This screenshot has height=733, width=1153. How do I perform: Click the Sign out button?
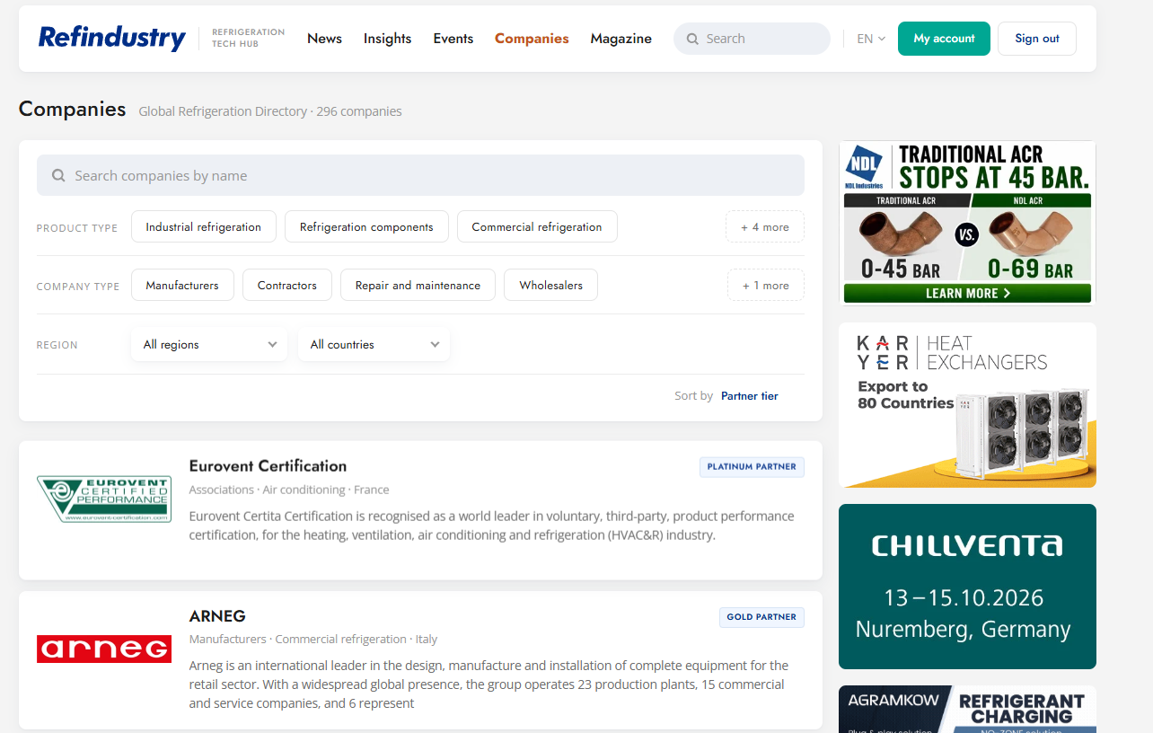coord(1037,39)
